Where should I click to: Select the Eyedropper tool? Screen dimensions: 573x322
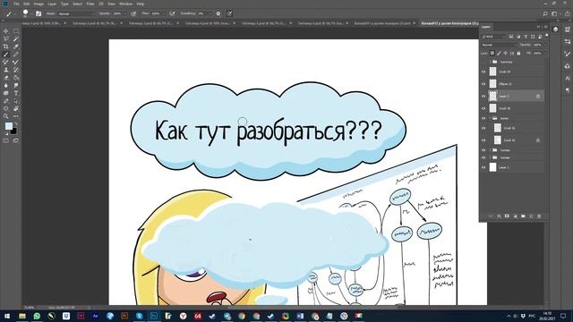click(x=16, y=47)
